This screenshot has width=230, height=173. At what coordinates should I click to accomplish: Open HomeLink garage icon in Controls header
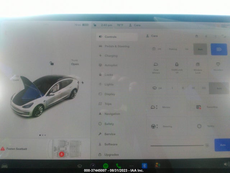197,36
